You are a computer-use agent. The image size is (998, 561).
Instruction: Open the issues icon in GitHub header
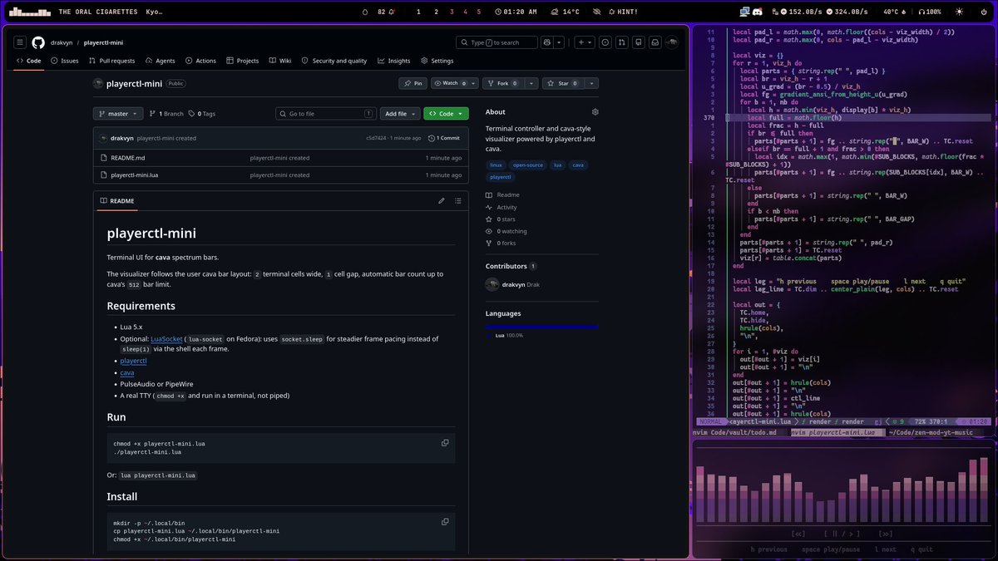click(x=605, y=42)
